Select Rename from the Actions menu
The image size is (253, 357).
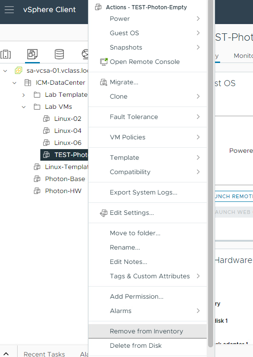[x=147, y=247]
